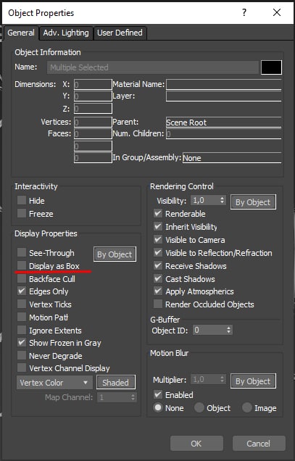Viewport: 295px width, 461px height.
Task: Click By Object button in Display Properties
Action: tap(115, 254)
